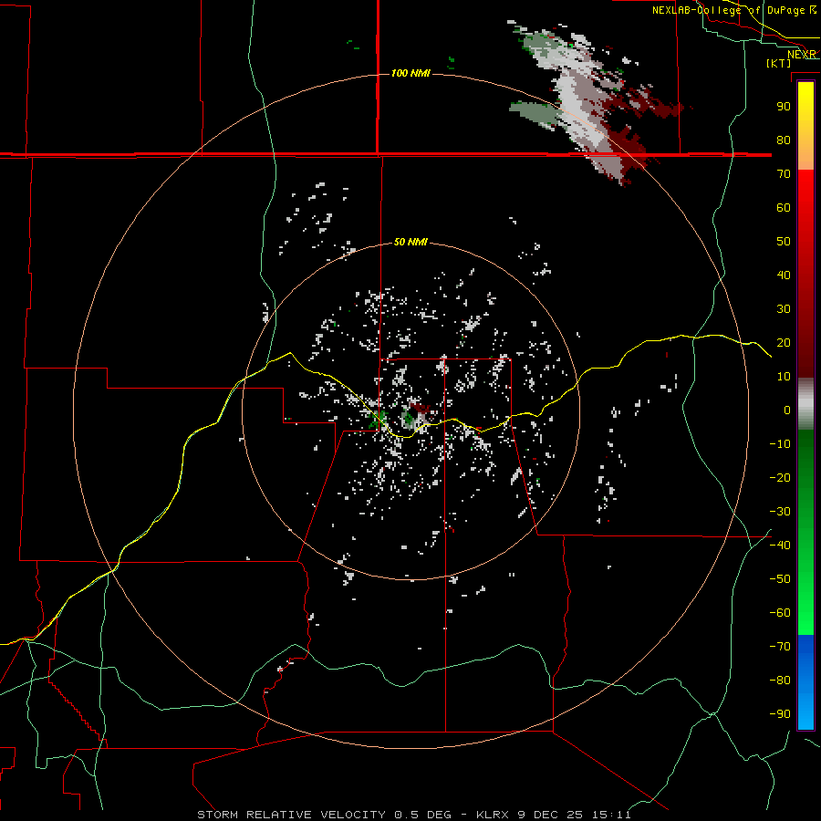Click the -50 value on color scale
Screen dimensions: 821x821
pyautogui.click(x=780, y=579)
